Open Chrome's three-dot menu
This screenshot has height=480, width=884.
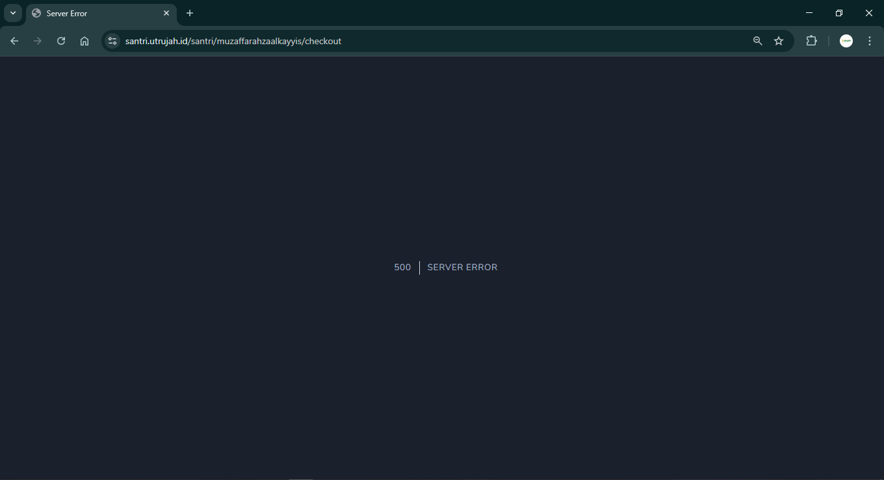click(x=870, y=41)
